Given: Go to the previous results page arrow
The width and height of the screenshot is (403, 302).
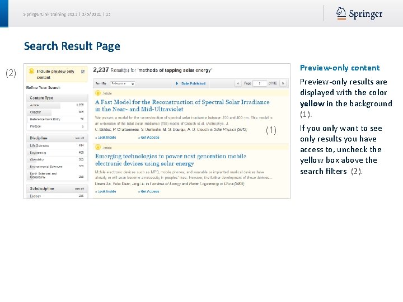Looking at the screenshot, I should [238, 83].
